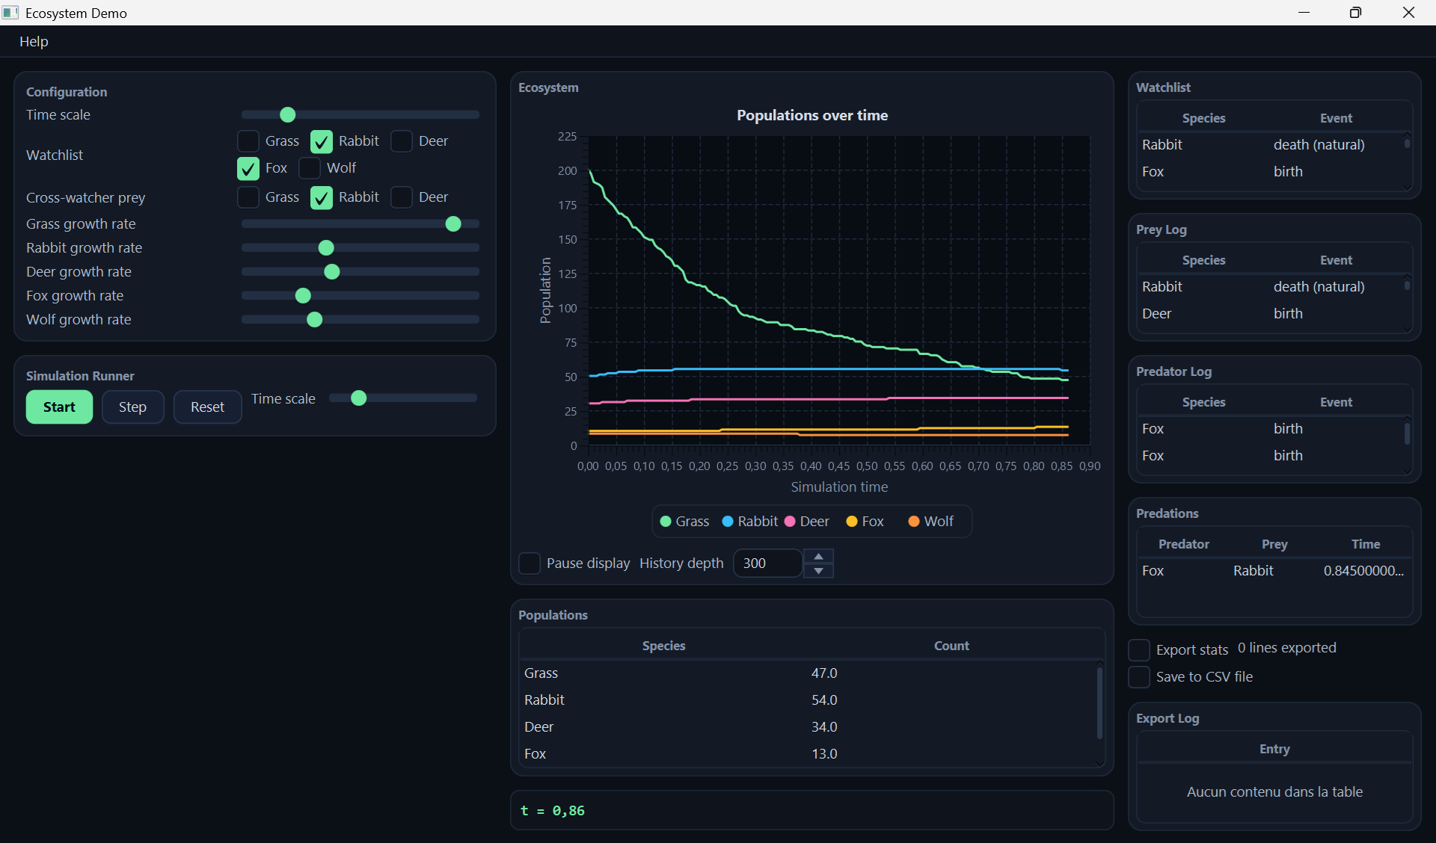The image size is (1436, 843).
Task: Click the Fox legend marker in chart
Action: [x=851, y=522]
